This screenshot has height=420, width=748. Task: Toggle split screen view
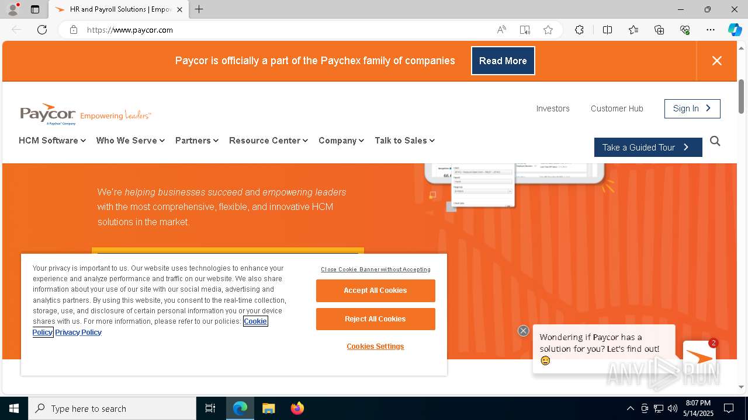[x=607, y=30]
